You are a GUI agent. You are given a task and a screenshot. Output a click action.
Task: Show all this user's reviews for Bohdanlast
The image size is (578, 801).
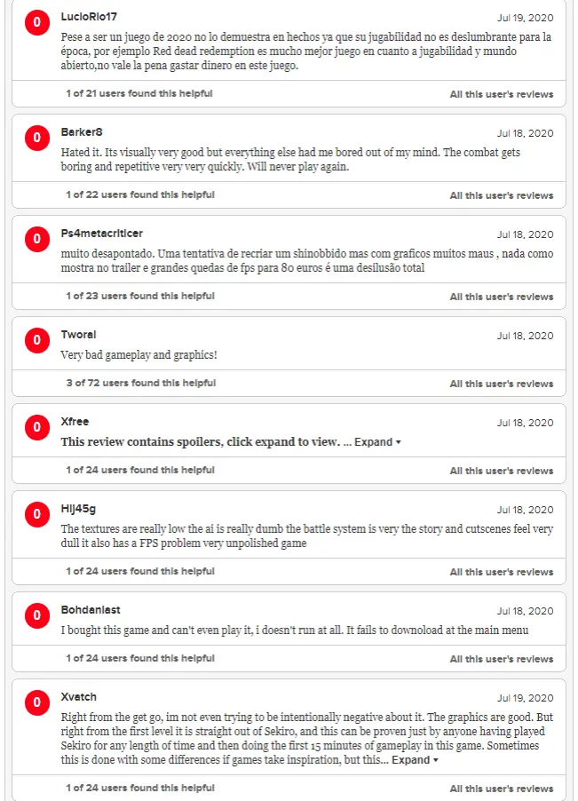tap(502, 659)
